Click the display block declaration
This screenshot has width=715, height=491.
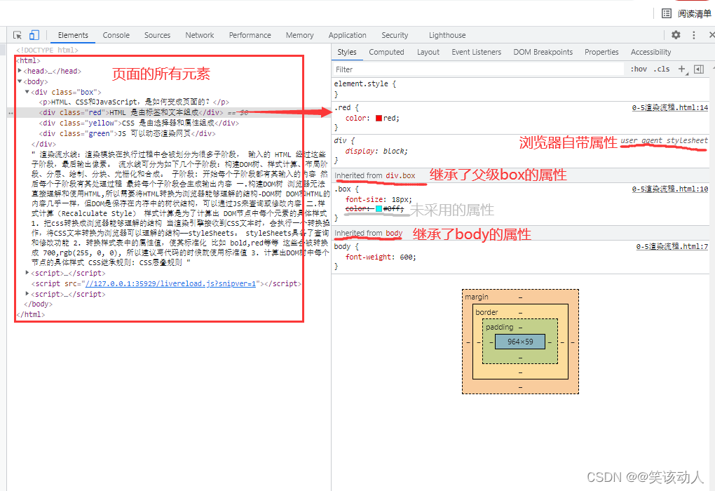tap(376, 151)
